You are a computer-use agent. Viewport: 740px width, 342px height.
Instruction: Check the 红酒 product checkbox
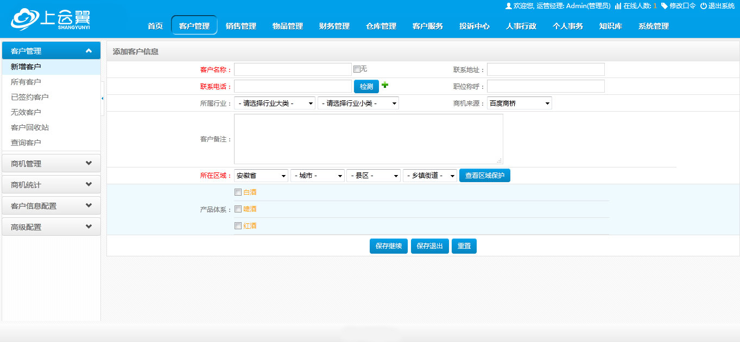pos(238,225)
